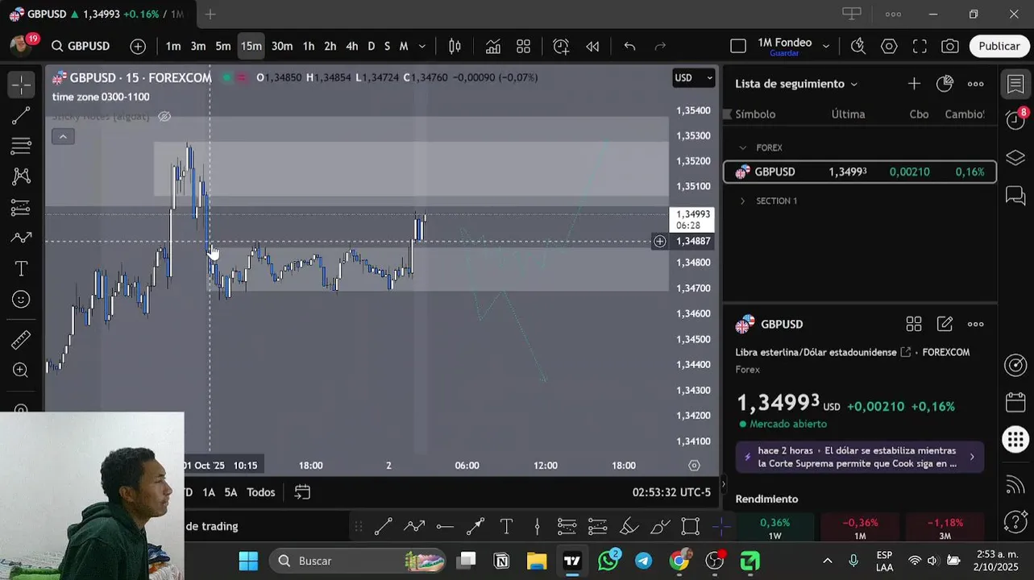Open the alerts panel in right sidebar

coord(1015,120)
